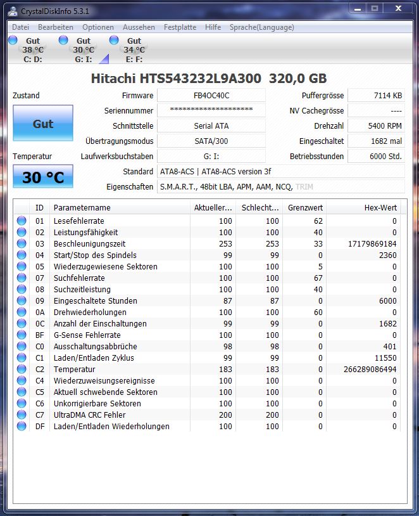
Task: Click hex value 266289086494 in Temperatur row
Action: point(370,369)
